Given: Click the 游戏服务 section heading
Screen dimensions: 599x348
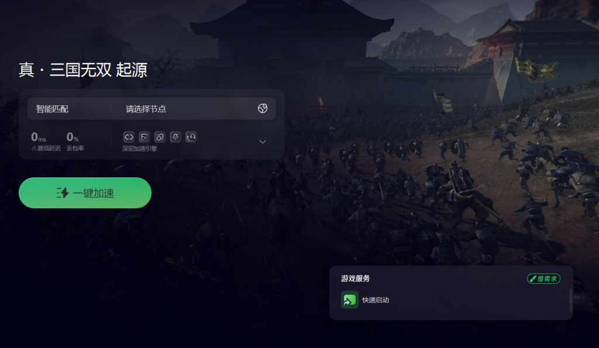Looking at the screenshot, I should pyautogui.click(x=355, y=278).
